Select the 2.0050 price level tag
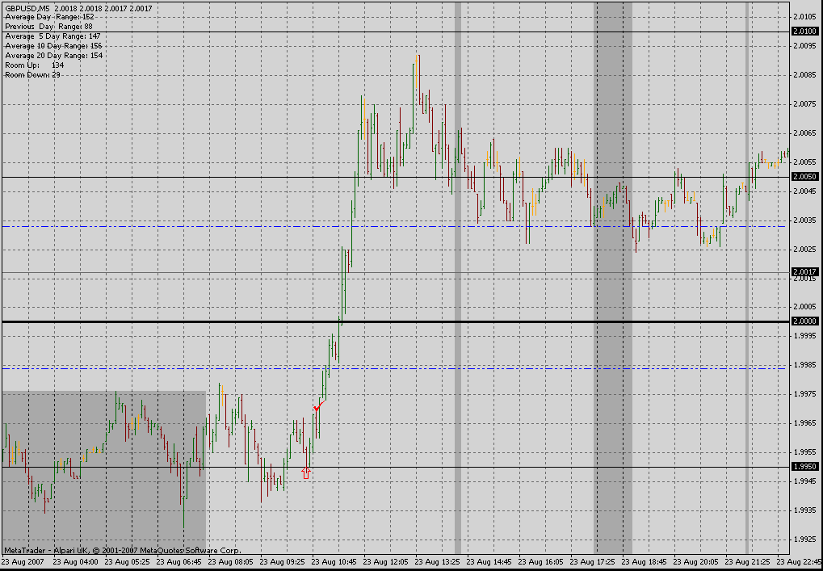The width and height of the screenshot is (823, 571). [804, 176]
